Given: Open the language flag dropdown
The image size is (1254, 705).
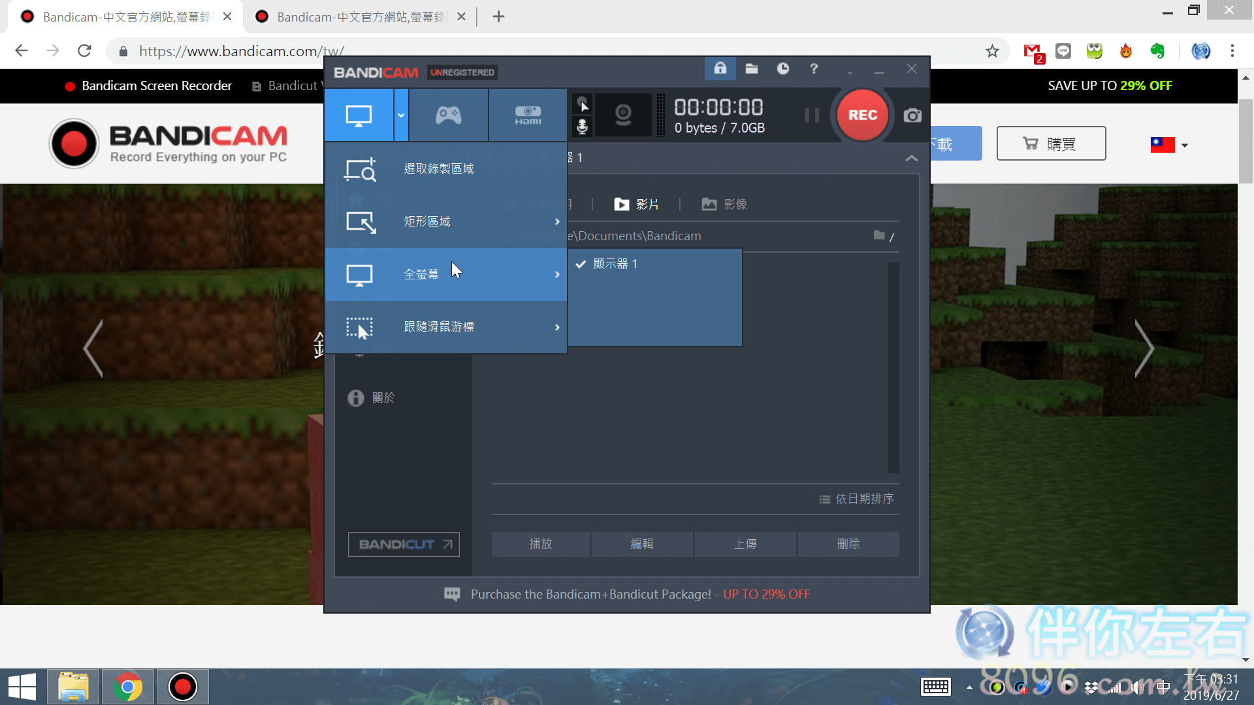Looking at the screenshot, I should pyautogui.click(x=1169, y=145).
